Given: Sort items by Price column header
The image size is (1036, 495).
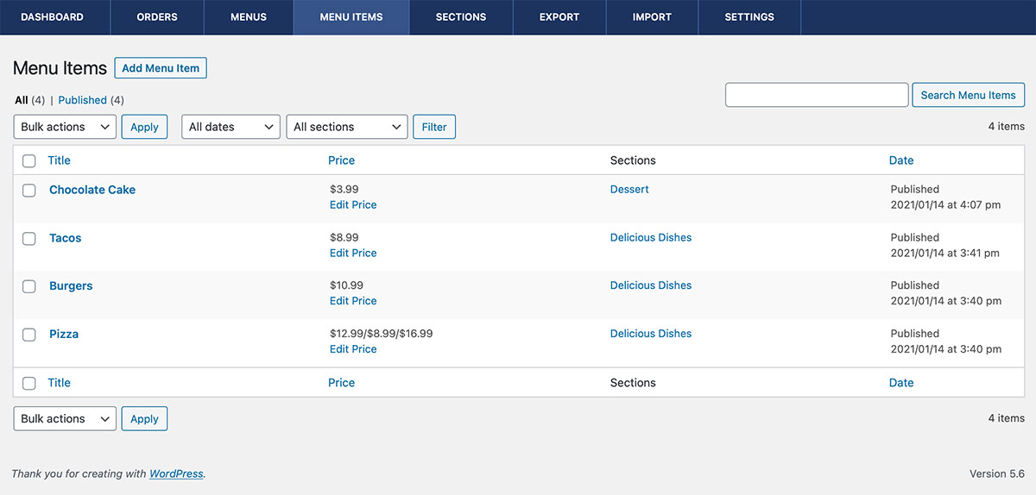Looking at the screenshot, I should click(x=341, y=160).
